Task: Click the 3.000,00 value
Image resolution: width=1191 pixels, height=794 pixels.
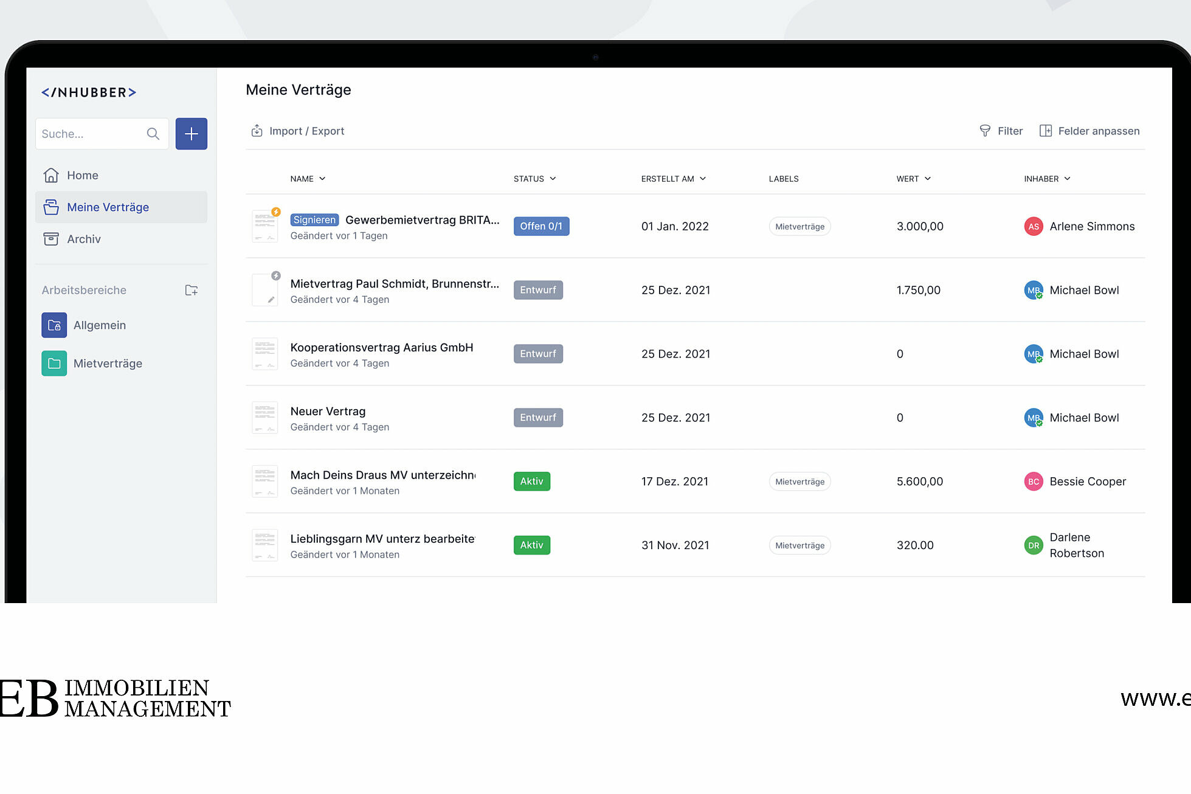Action: click(920, 226)
